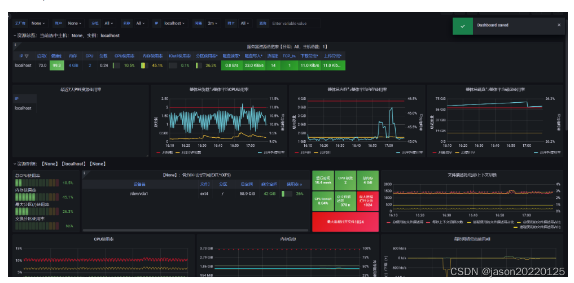Click the wide red tile reading 最大进程打开文件1024
574x283 pixels.
pyautogui.click(x=345, y=222)
